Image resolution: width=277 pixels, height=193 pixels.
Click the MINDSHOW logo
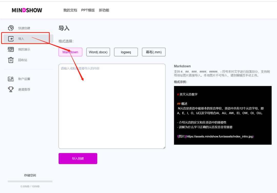tap(27, 10)
